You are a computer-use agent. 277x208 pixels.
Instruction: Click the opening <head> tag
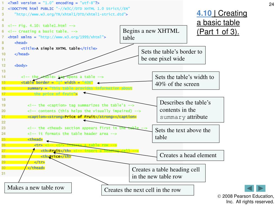(x=21, y=43)
